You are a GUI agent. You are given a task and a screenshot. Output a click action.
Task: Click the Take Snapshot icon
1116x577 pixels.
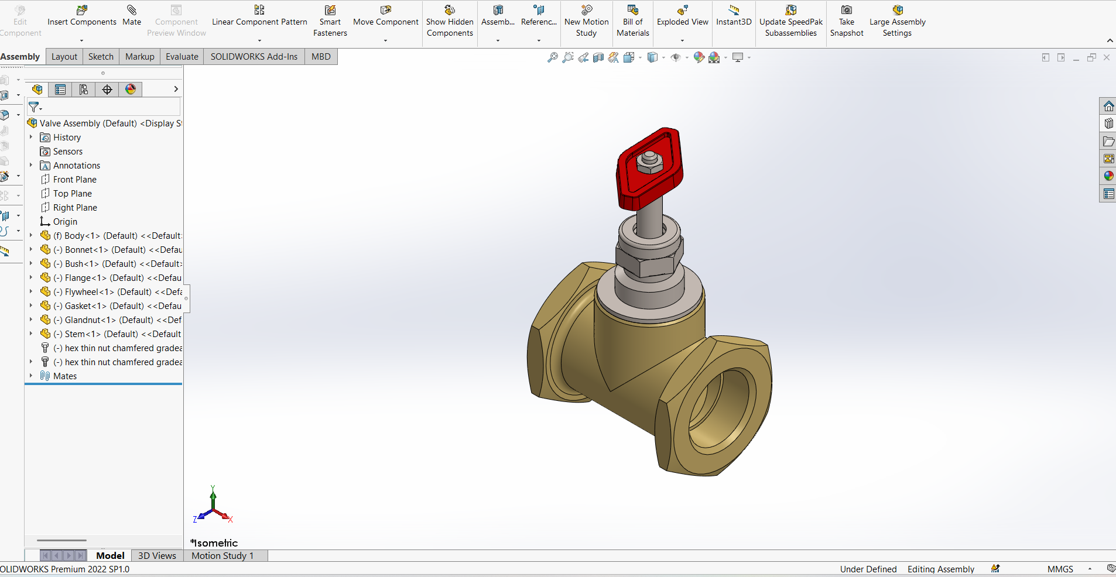[846, 21]
